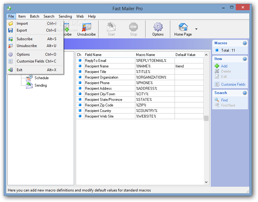The width and height of the screenshot is (258, 202).
Task: Click the application icon in title bar
Action: [x=9, y=8]
